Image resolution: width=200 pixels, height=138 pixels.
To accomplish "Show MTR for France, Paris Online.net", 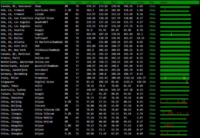I will point(152,58).
